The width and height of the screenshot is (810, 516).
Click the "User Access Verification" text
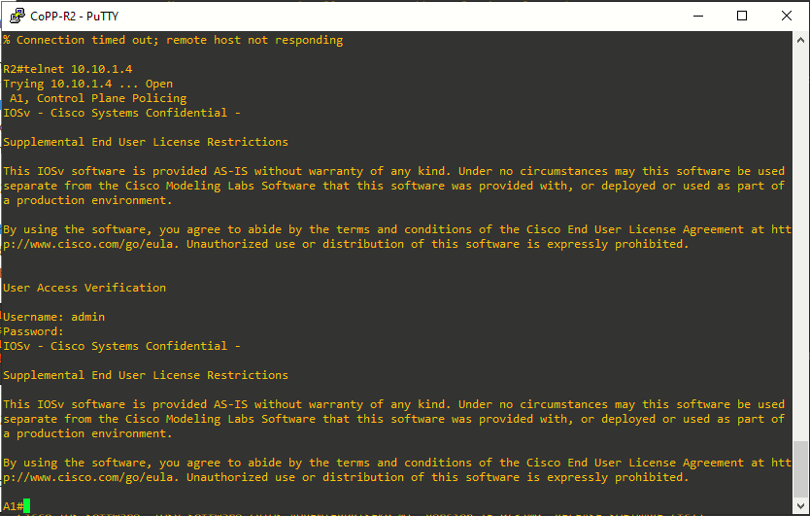pyautogui.click(x=84, y=288)
